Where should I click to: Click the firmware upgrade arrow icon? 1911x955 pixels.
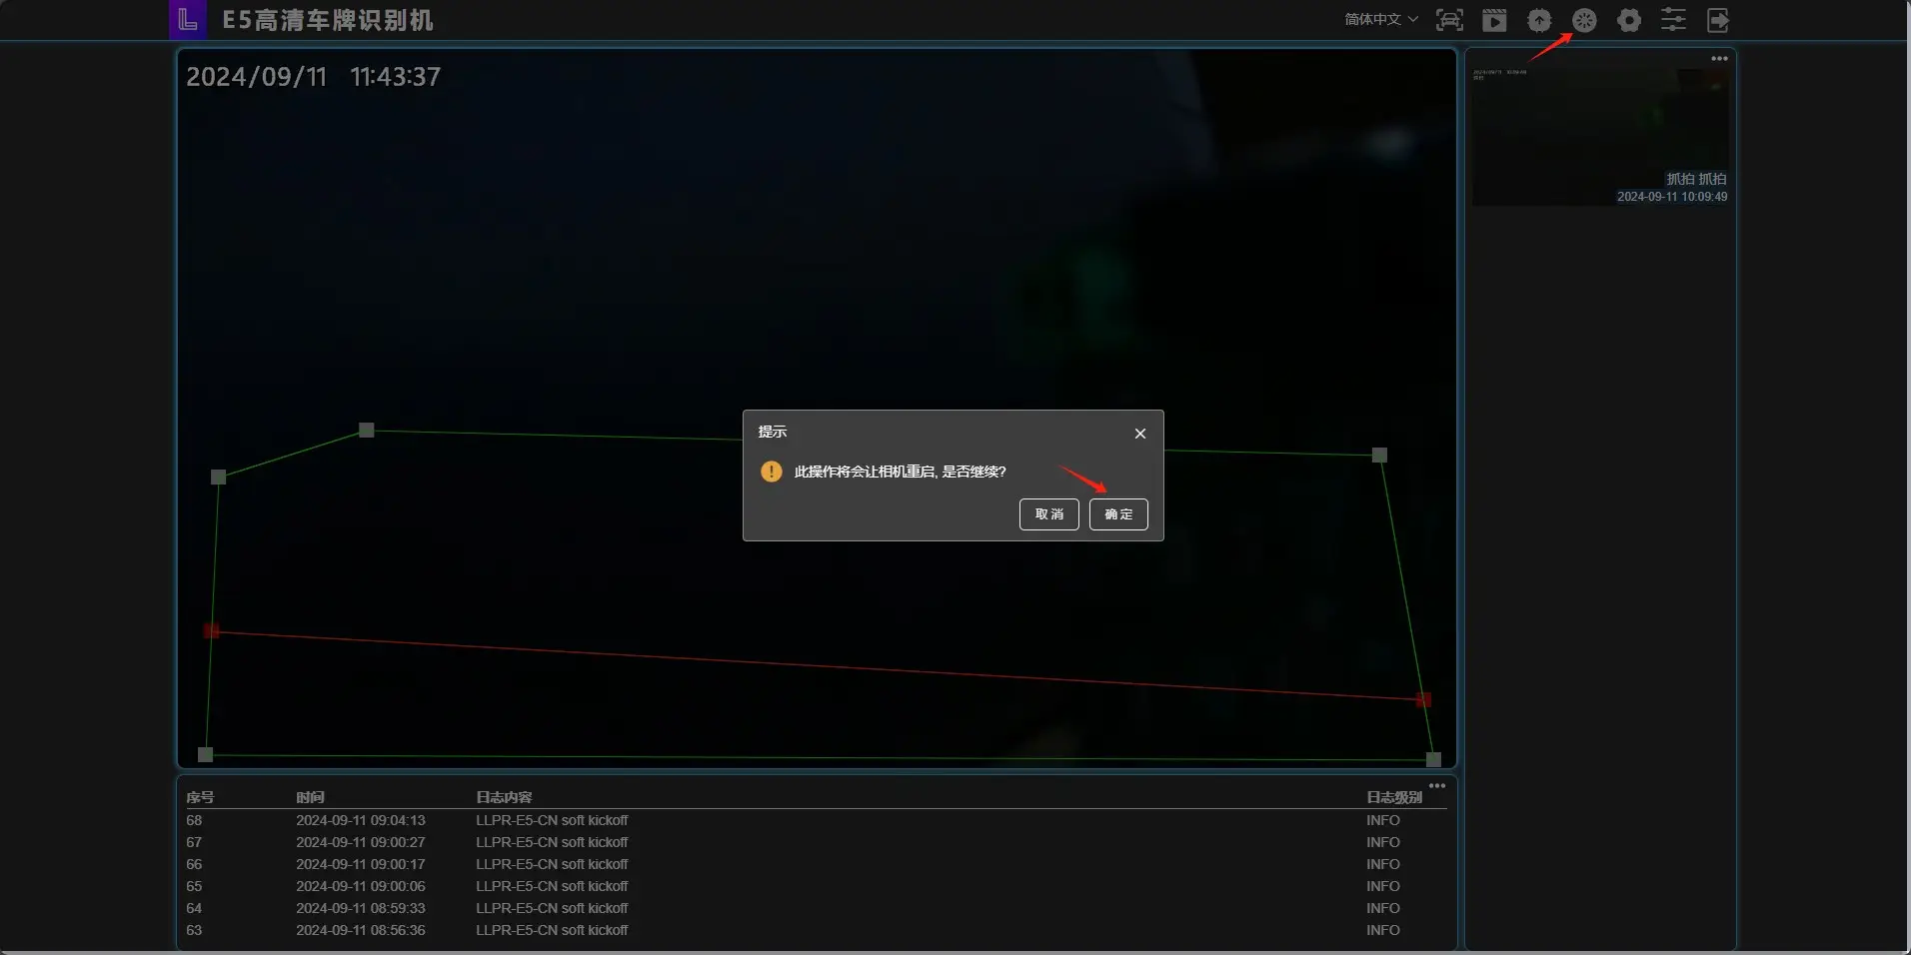1539,20
